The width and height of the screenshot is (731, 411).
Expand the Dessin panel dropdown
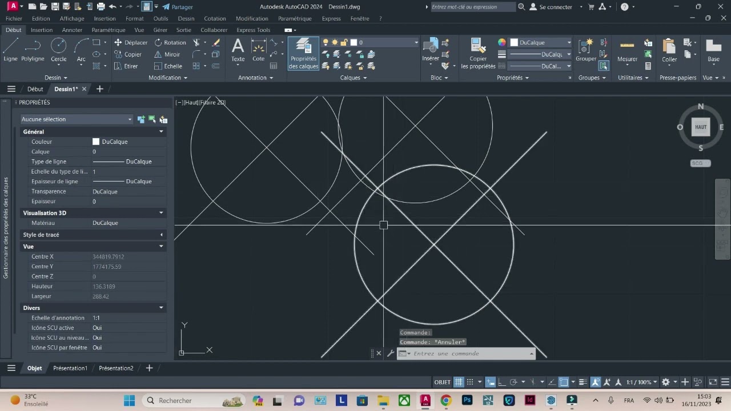point(56,78)
